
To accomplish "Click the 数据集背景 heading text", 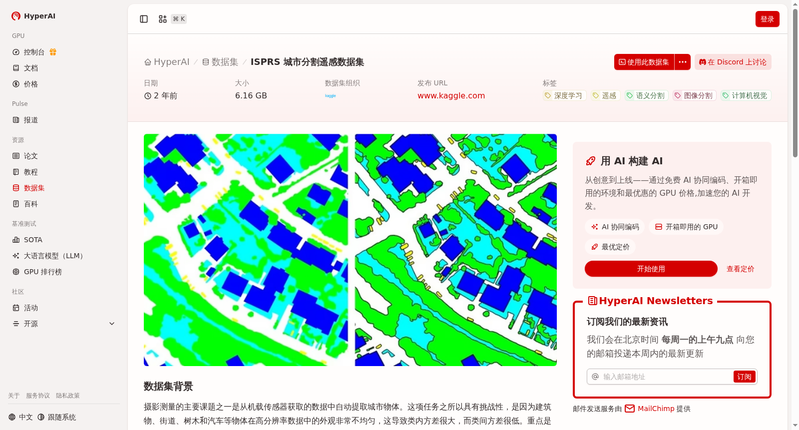I will click(168, 386).
